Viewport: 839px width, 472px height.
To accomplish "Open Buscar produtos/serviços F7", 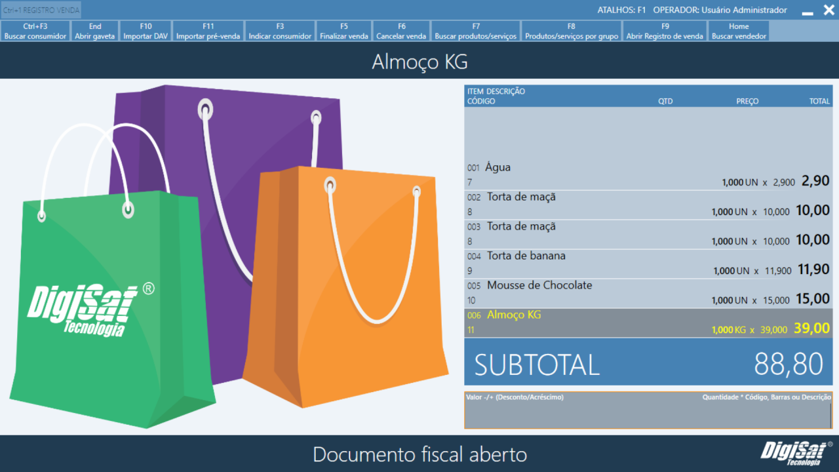I will [476, 31].
